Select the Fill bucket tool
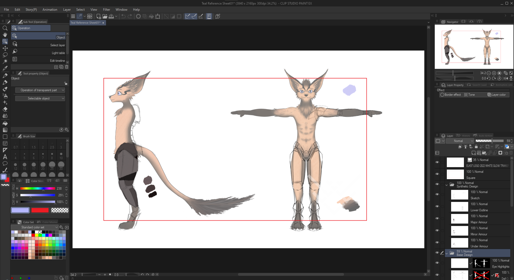514x280 pixels. pyautogui.click(x=5, y=123)
